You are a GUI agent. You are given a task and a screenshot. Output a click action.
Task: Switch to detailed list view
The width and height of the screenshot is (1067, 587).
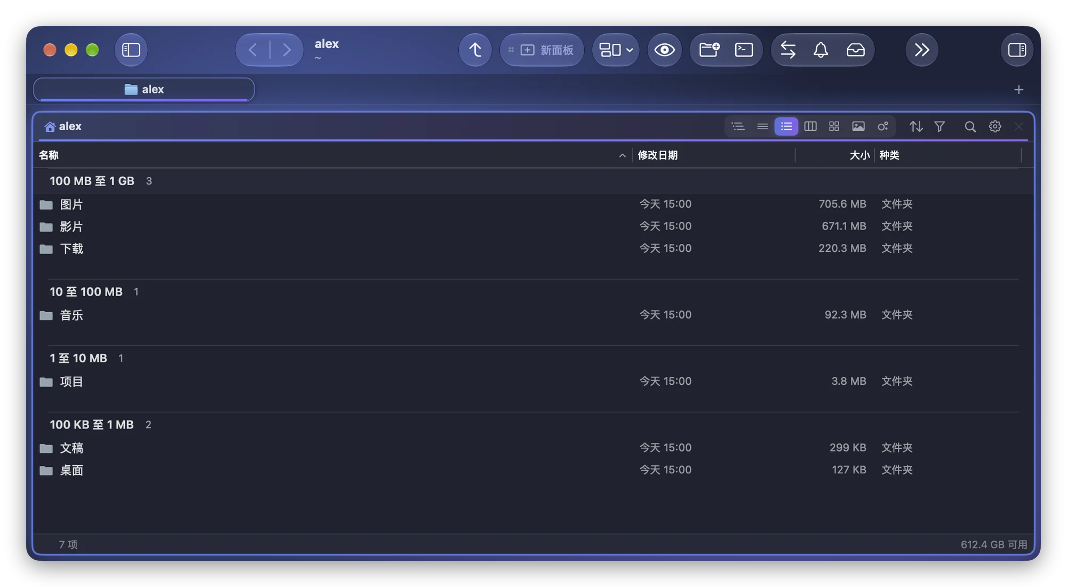(786, 126)
